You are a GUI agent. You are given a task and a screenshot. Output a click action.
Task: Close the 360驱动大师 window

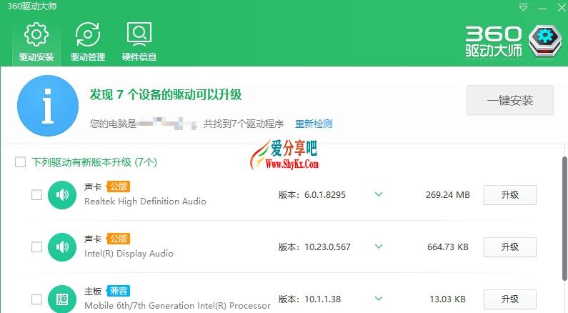click(562, 8)
